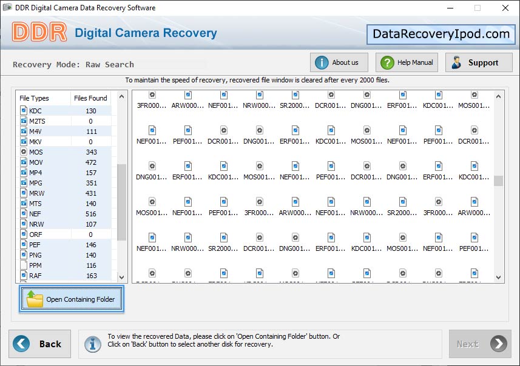Click the File Types column header
The height and width of the screenshot is (366, 520).
point(34,98)
